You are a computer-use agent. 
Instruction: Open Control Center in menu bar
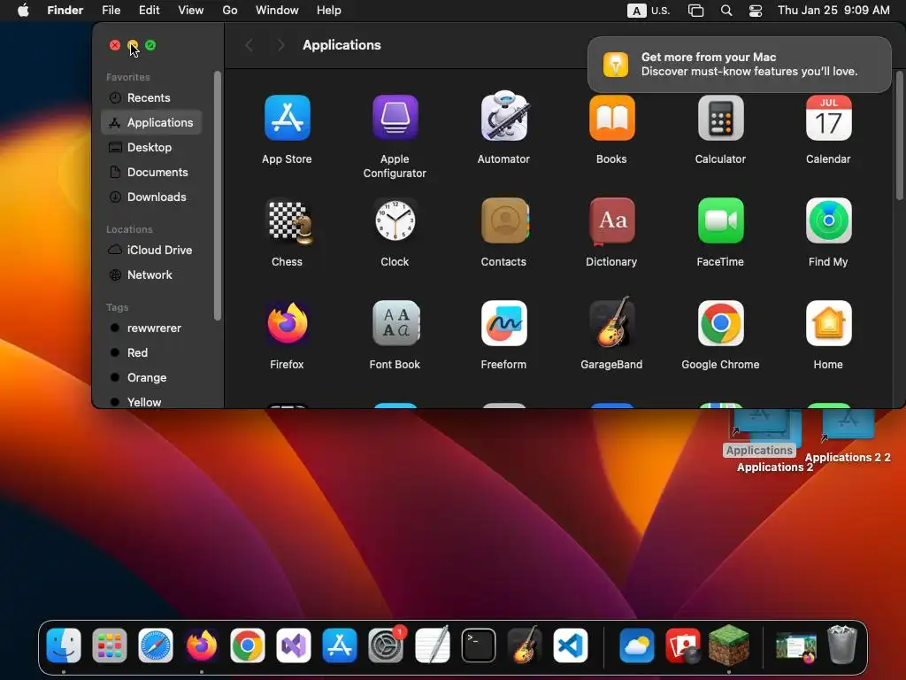[x=756, y=11]
